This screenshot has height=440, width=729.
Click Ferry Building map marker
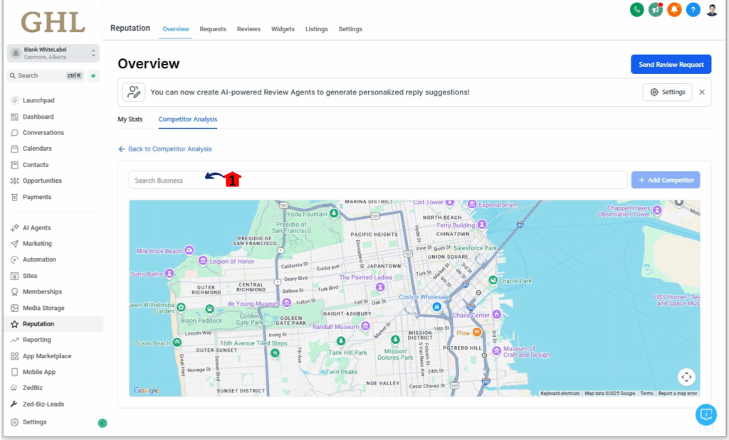click(x=482, y=225)
